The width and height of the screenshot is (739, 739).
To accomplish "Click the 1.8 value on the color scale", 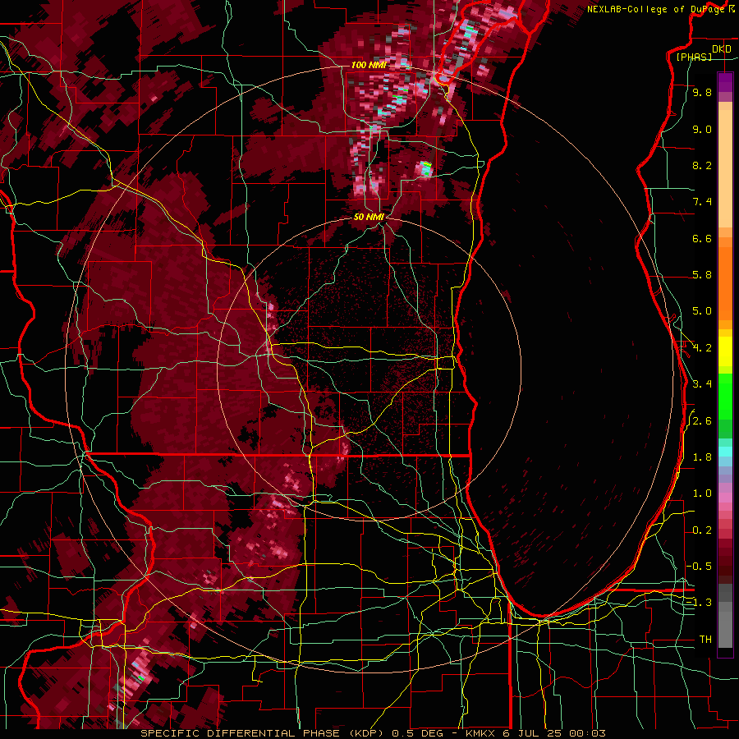I will pos(702,457).
